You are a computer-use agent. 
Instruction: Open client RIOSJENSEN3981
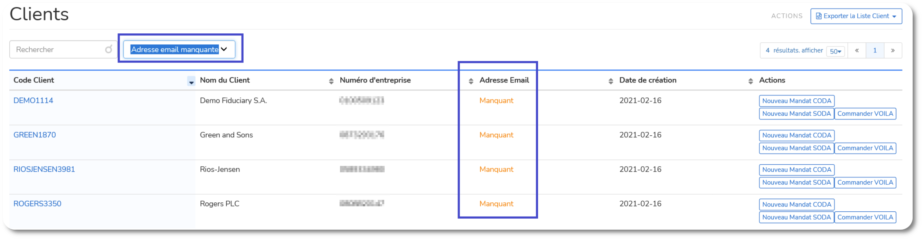tap(44, 169)
